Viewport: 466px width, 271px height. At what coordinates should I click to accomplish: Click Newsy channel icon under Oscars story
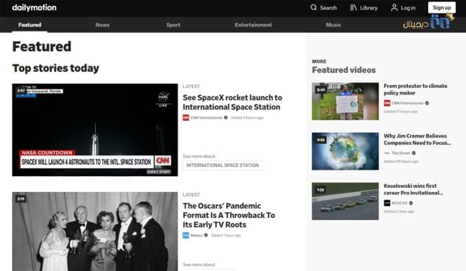click(x=186, y=235)
